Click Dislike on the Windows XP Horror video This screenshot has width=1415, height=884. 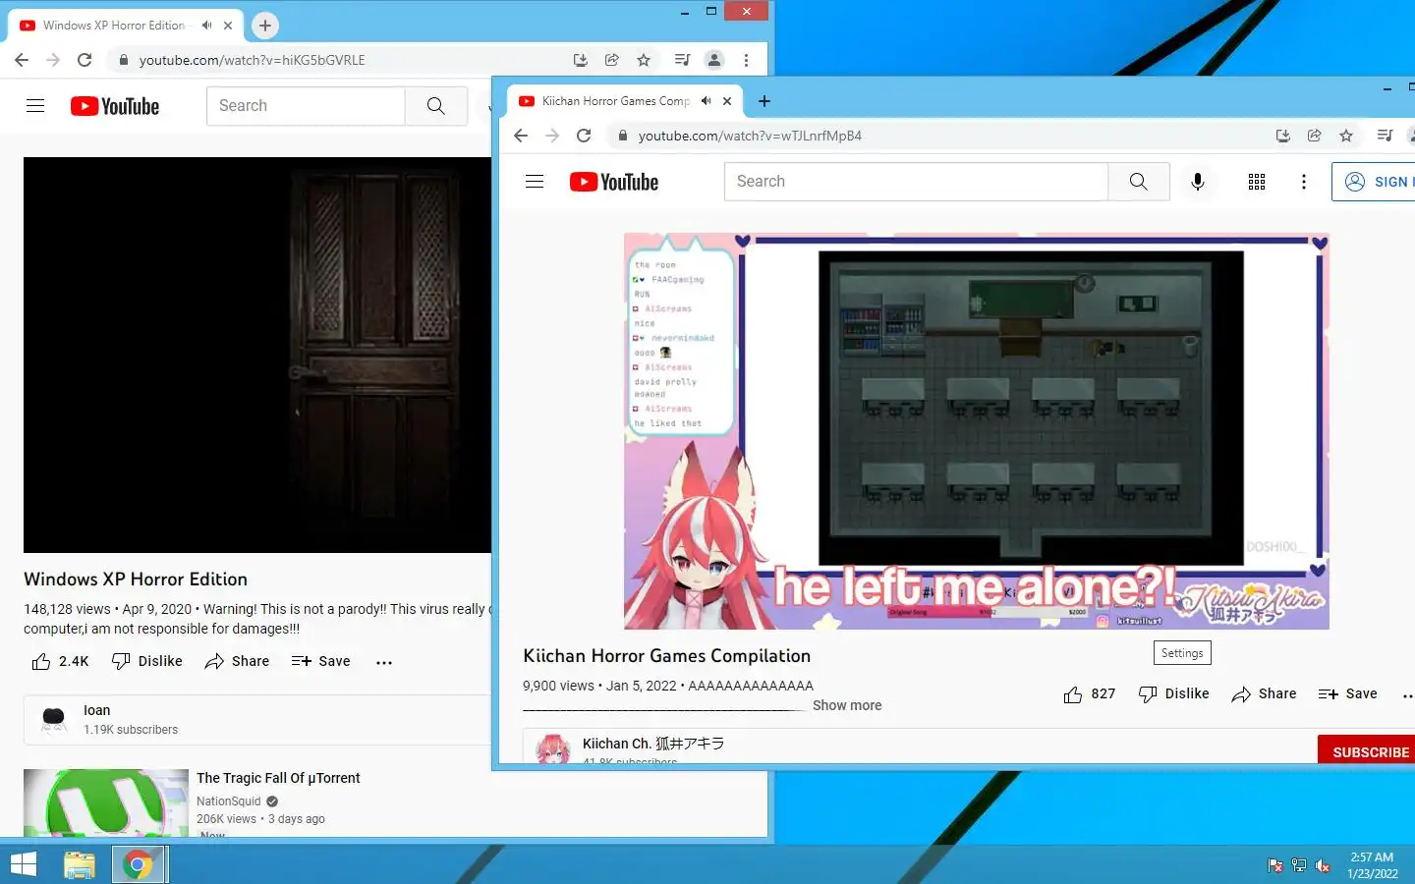[x=146, y=662]
